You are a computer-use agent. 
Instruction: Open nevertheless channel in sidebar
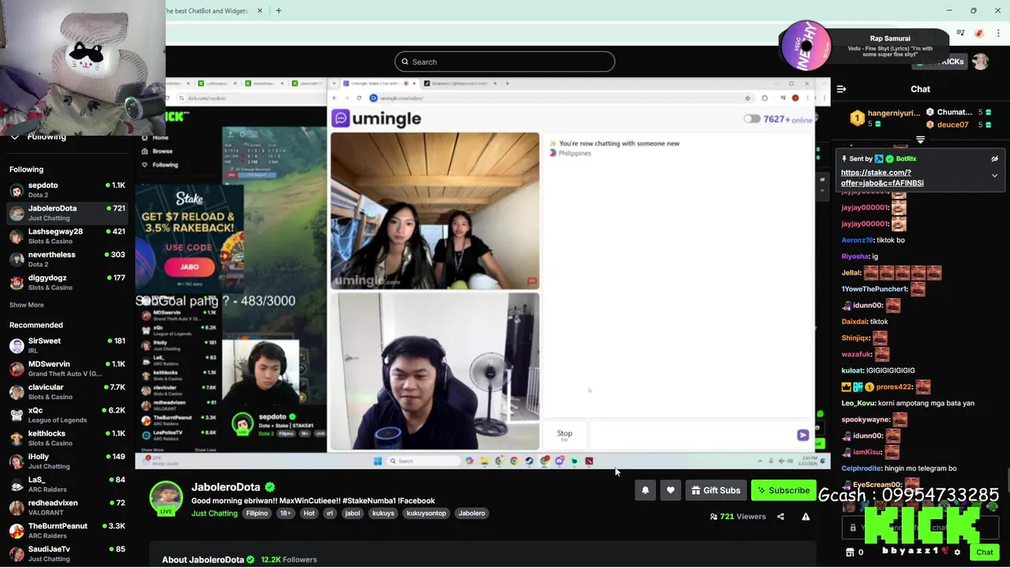pos(67,259)
